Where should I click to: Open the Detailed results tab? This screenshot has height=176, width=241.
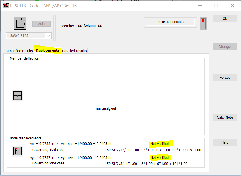[74, 51]
